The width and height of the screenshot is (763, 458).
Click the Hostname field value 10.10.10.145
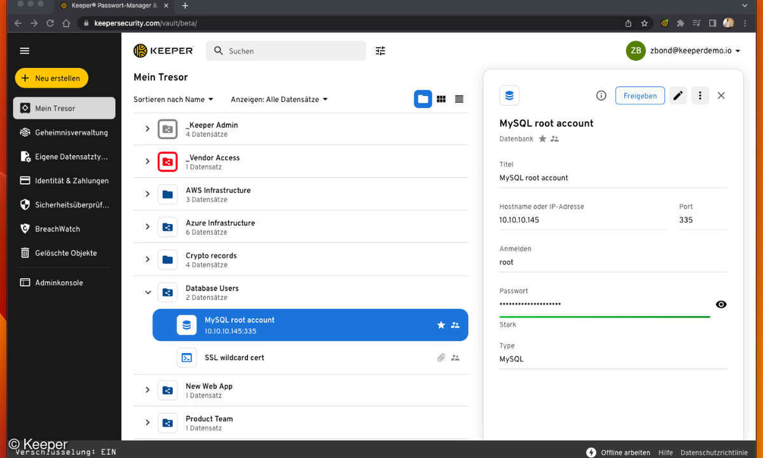click(x=519, y=220)
